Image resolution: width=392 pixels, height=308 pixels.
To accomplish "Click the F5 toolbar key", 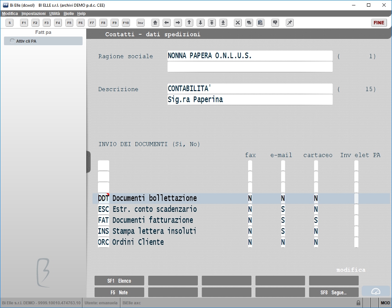I will coord(69,23).
